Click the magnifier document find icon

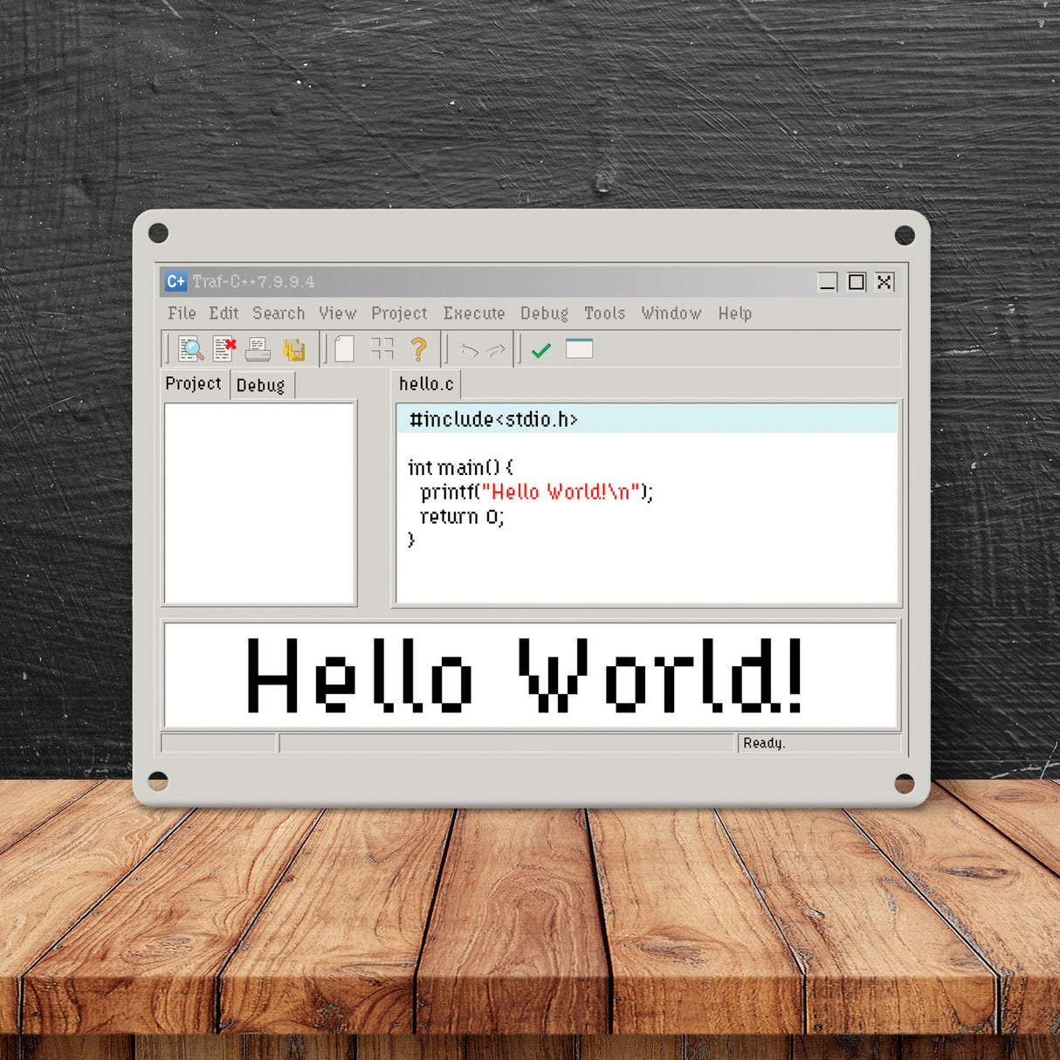pyautogui.click(x=190, y=349)
